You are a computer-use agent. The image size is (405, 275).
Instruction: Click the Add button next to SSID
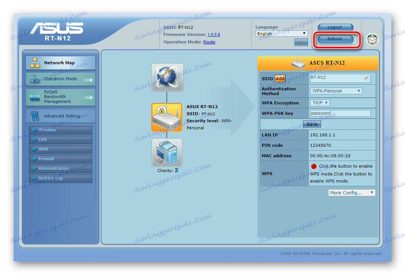tap(280, 78)
